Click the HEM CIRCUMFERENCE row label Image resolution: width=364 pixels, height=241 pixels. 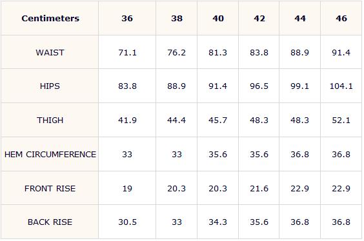(x=50, y=155)
